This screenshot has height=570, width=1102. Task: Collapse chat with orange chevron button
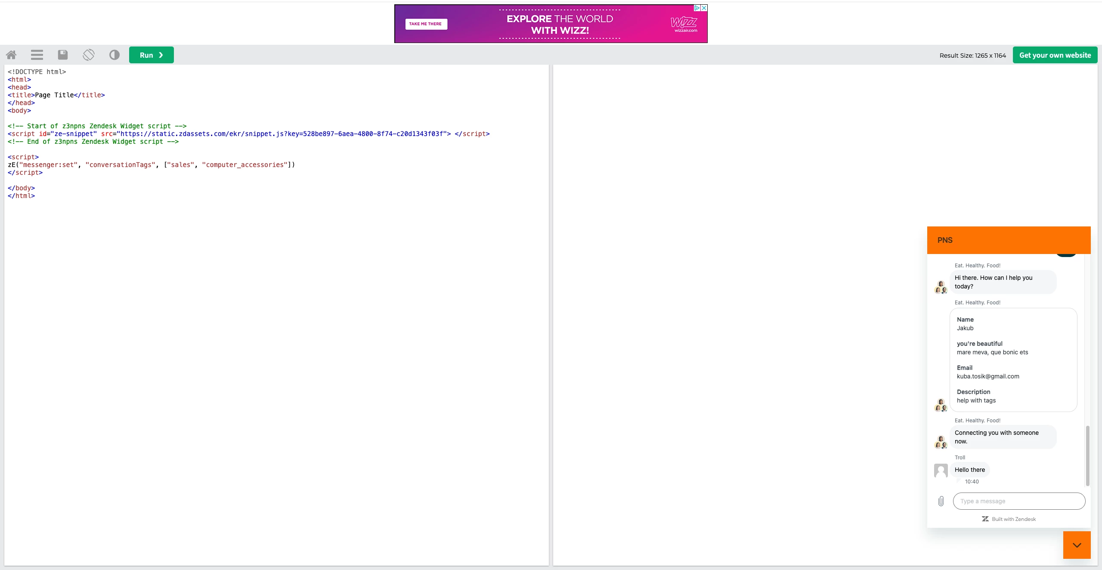pos(1077,545)
